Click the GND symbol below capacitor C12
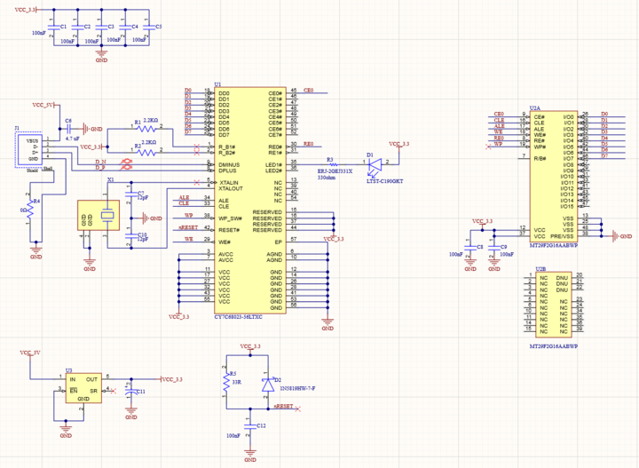 [x=250, y=455]
